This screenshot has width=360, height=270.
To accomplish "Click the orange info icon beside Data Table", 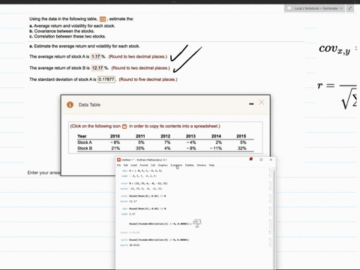I will tap(70, 105).
